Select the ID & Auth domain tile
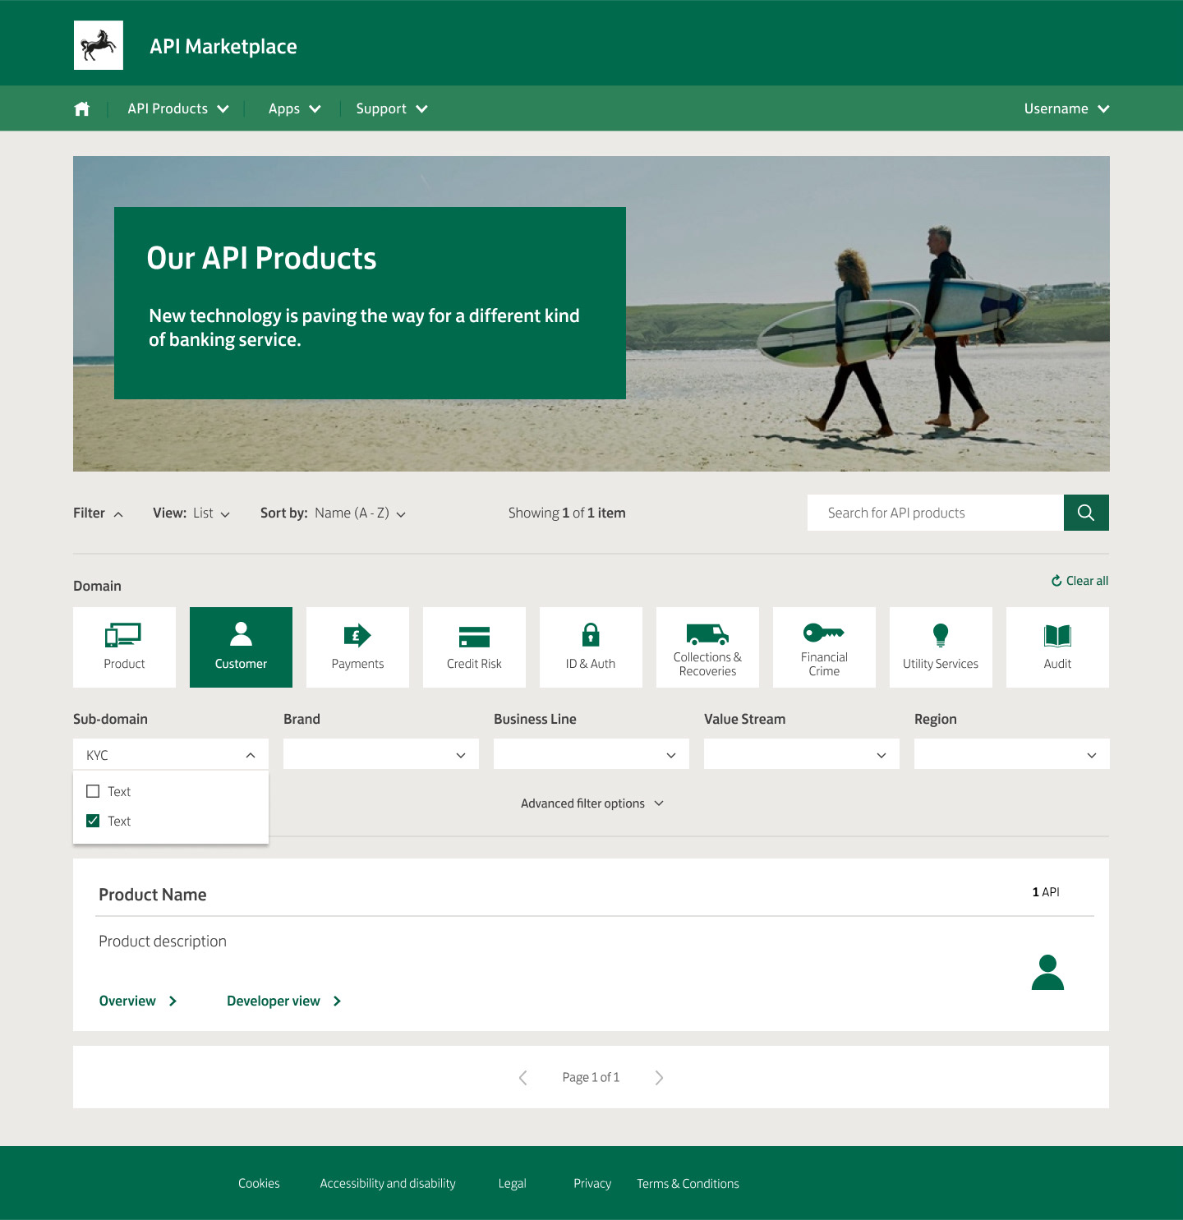Image resolution: width=1183 pixels, height=1220 pixels. pos(591,647)
